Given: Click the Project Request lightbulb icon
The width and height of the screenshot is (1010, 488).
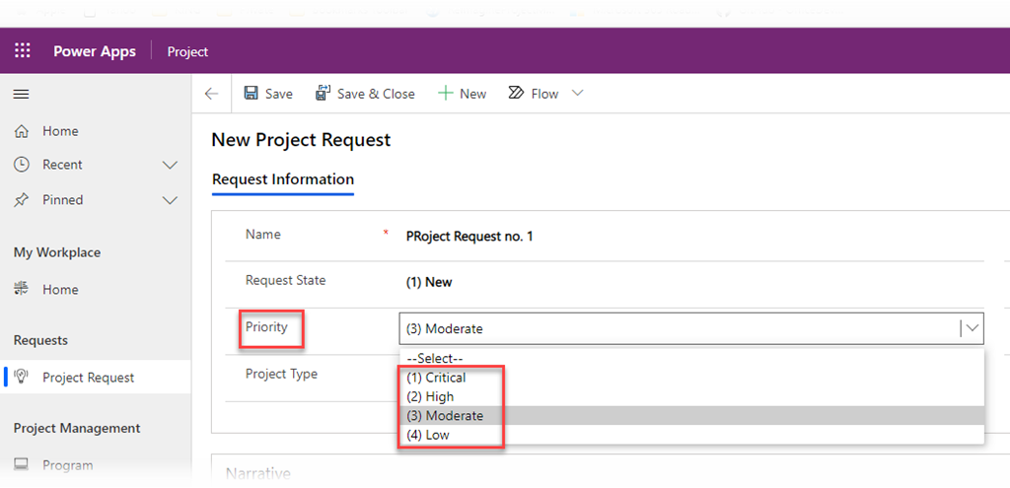Looking at the screenshot, I should pos(22,378).
